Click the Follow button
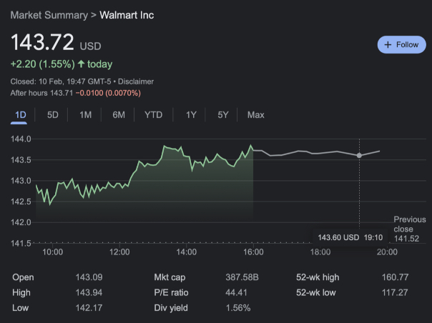 [x=401, y=44]
